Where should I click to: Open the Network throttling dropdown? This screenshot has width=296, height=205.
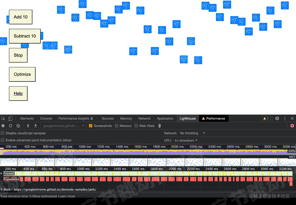(x=192, y=133)
